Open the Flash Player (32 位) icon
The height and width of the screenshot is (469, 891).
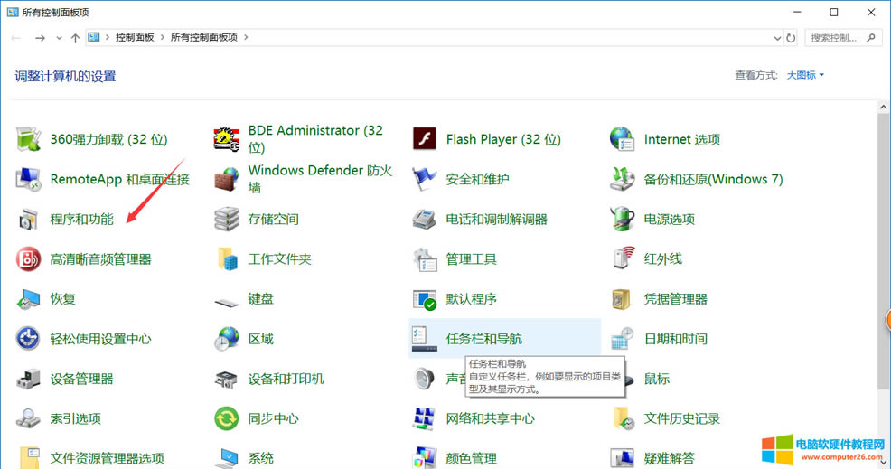click(425, 139)
